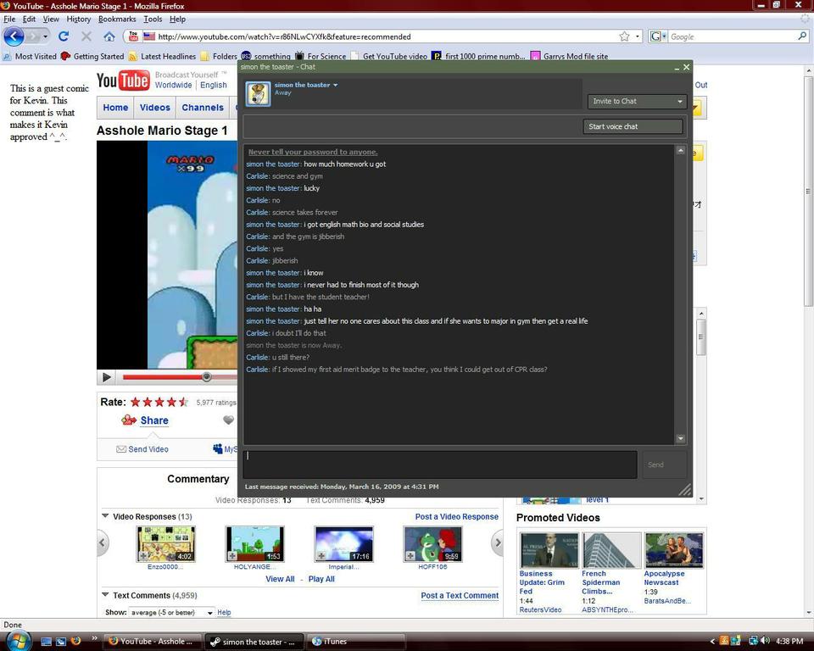This screenshot has width=814, height=651.
Task: Open the HOFF106 video response thumbnail
Action: click(432, 543)
